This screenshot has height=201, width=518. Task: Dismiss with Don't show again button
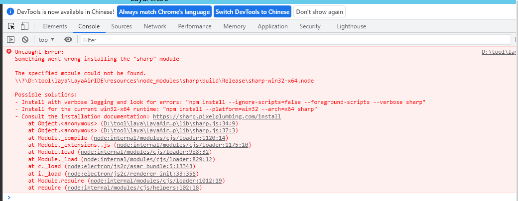[319, 11]
